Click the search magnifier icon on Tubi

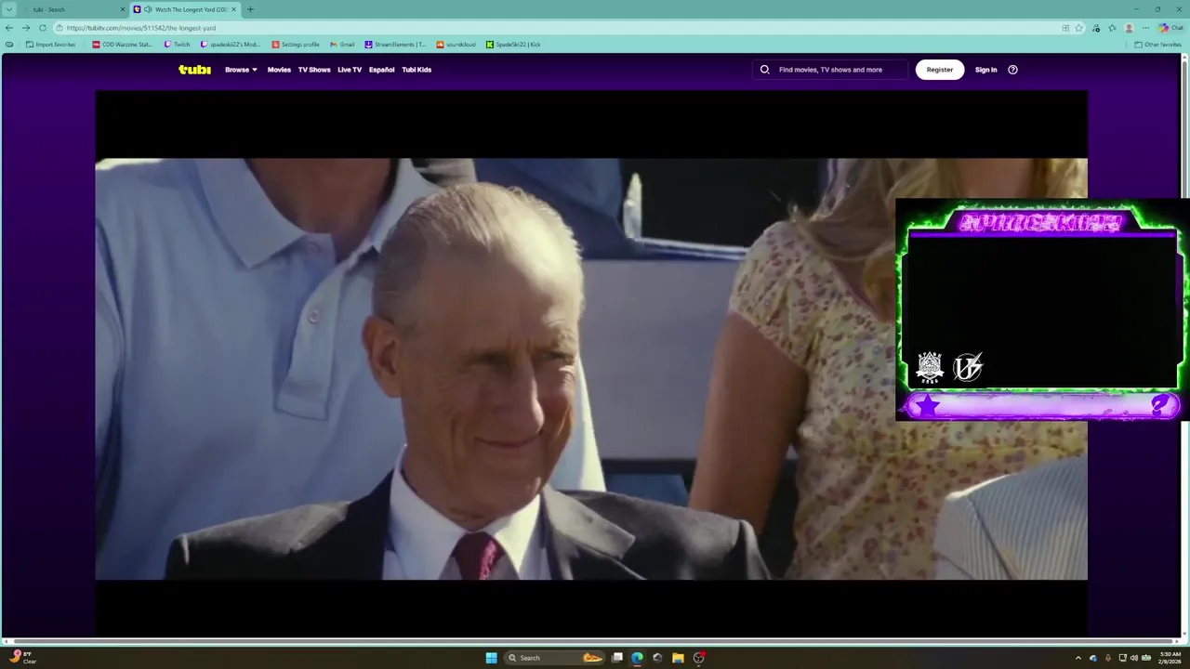click(x=765, y=70)
